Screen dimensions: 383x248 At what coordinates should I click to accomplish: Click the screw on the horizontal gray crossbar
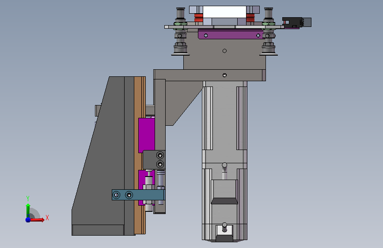pyautogui.click(x=224, y=75)
